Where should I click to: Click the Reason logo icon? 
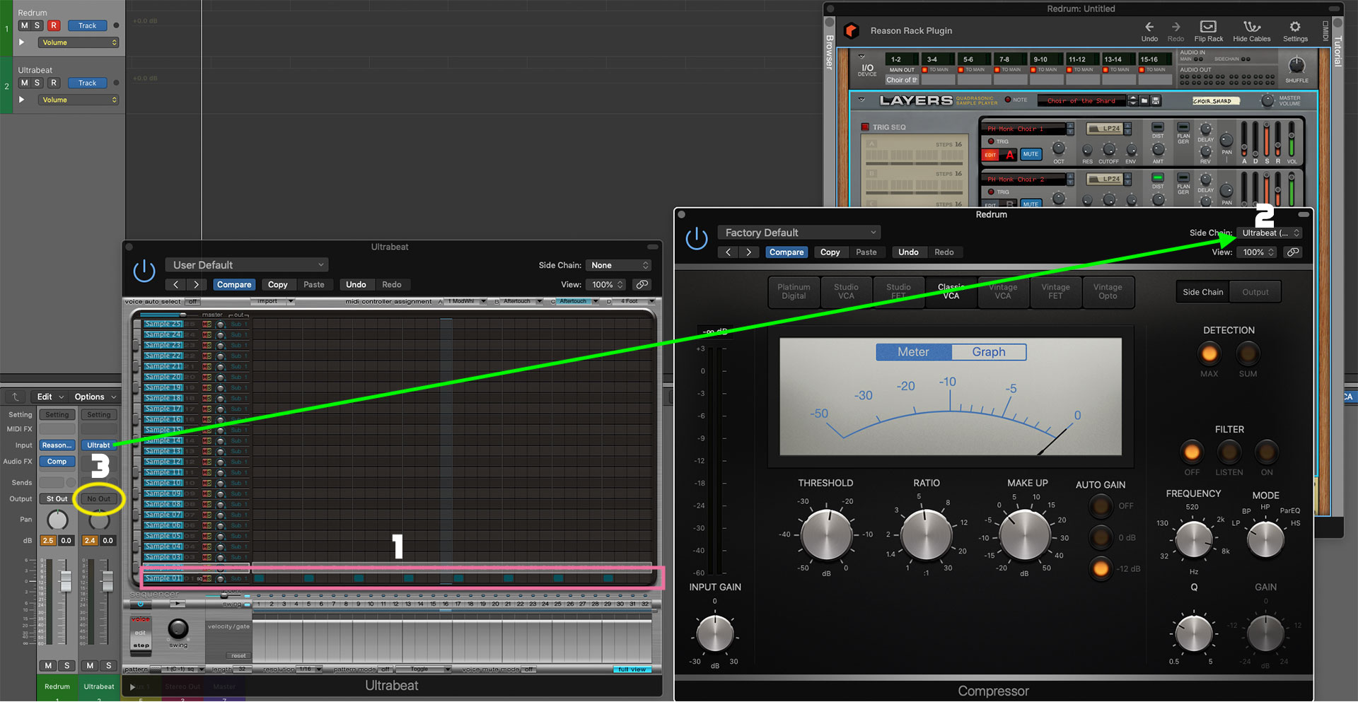pos(852,30)
